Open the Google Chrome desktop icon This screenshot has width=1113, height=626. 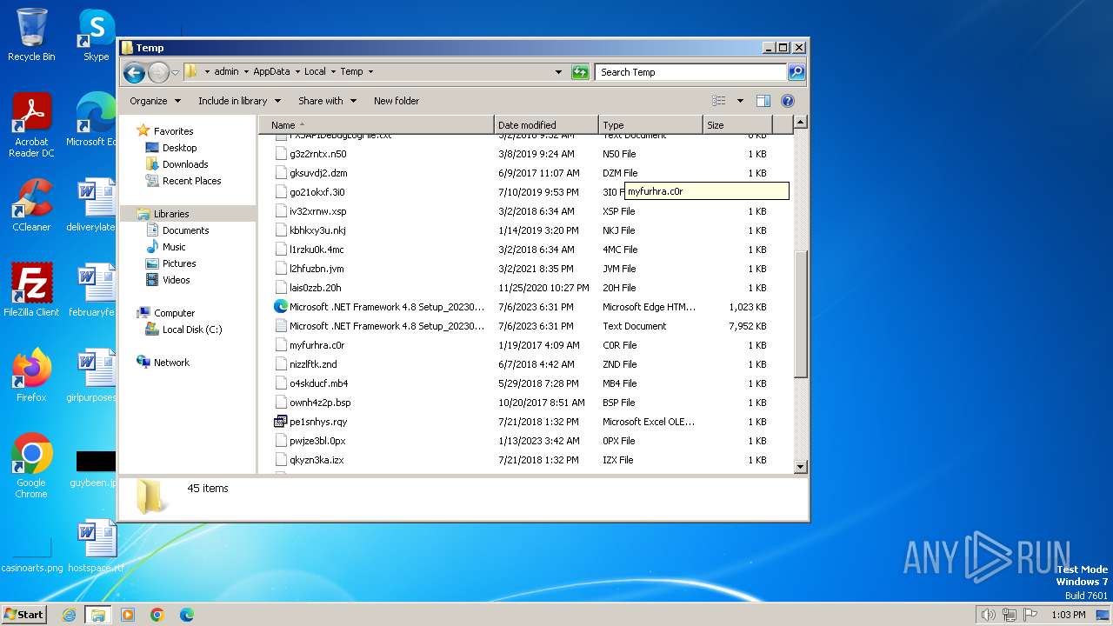tap(31, 466)
